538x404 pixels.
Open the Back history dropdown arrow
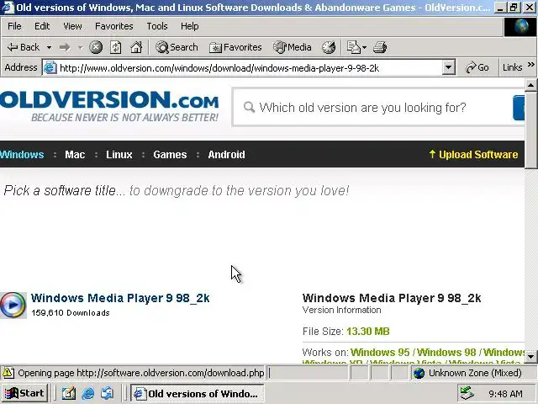49,47
